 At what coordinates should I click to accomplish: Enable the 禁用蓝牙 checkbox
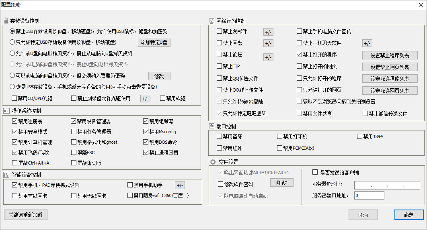coord(219,136)
